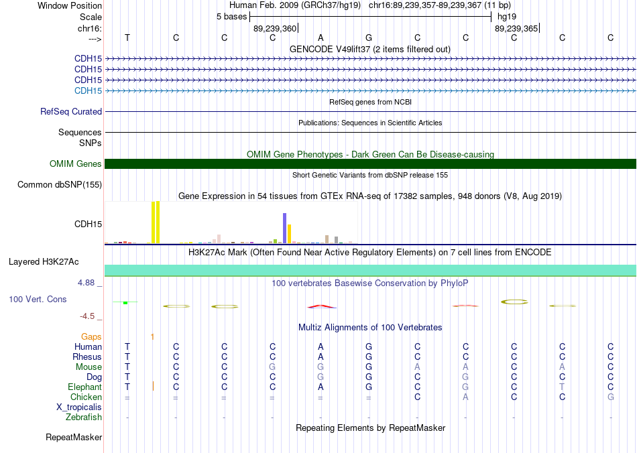637x453 pixels.
Task: Click the orange insertion mark in Elephant row
Action: pyautogui.click(x=153, y=386)
